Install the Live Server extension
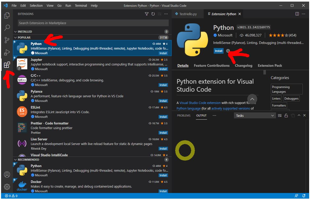The height and width of the screenshot is (201, 311). (x=163, y=149)
